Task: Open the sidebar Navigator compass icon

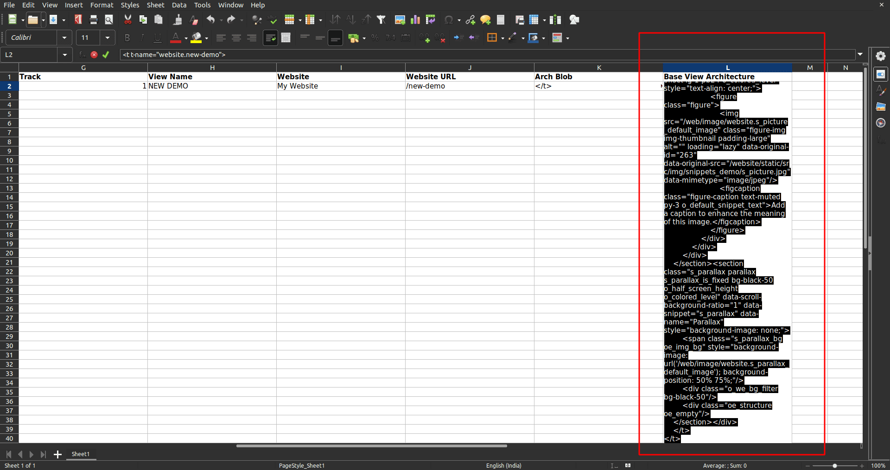Action: click(881, 123)
